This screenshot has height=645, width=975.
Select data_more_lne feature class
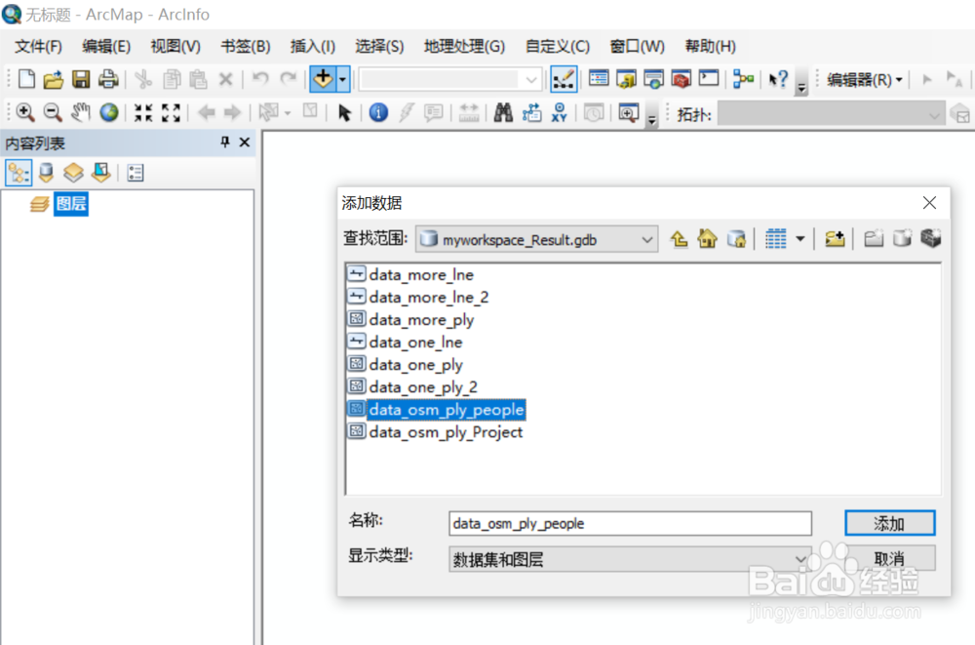(x=421, y=274)
